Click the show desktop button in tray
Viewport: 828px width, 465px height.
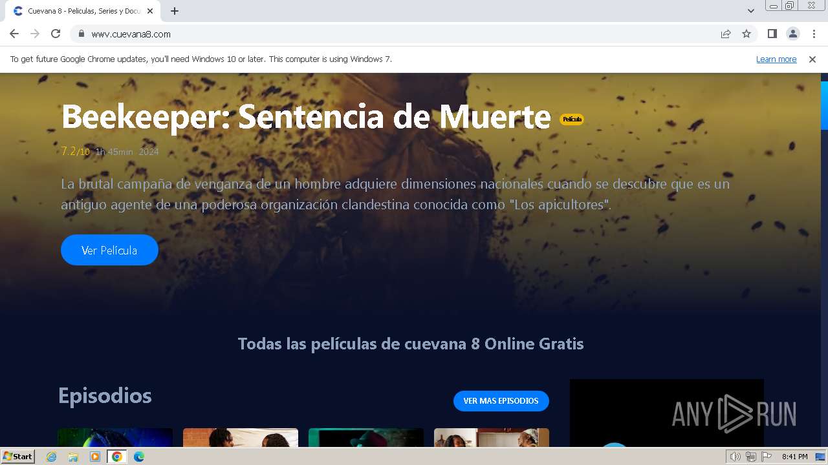point(821,457)
